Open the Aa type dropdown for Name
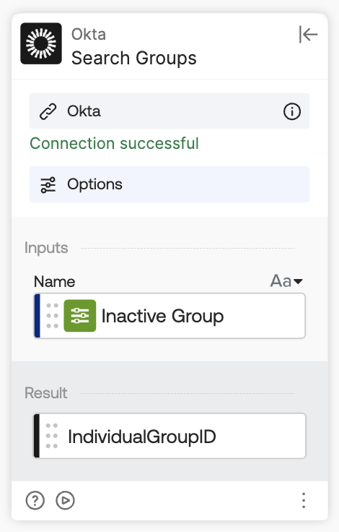This screenshot has height=532, width=339. pos(286,281)
